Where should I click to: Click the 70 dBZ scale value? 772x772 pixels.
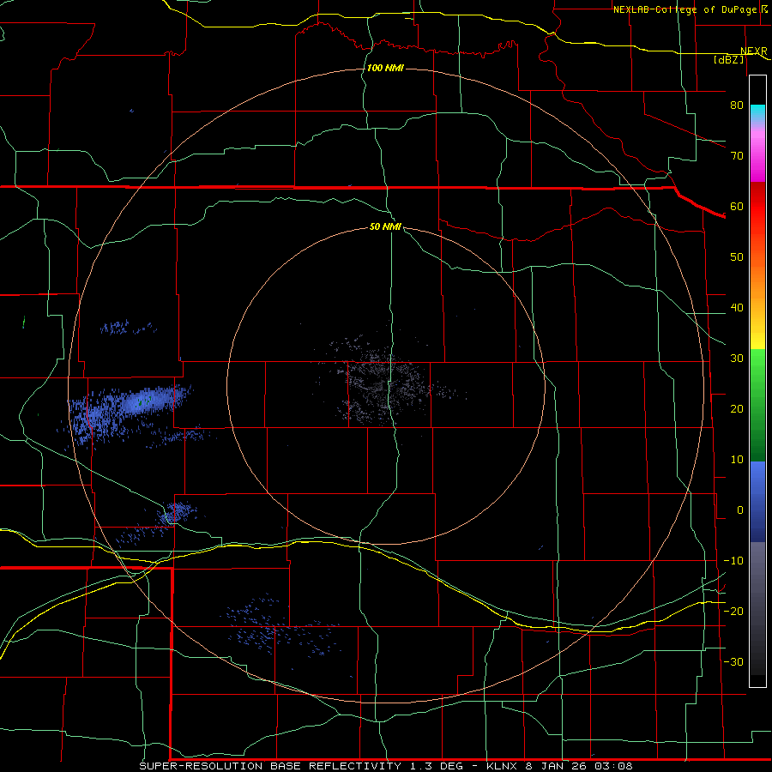point(737,156)
